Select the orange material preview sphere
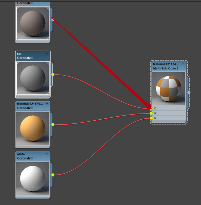This screenshot has height=205, width=201. click(33, 128)
